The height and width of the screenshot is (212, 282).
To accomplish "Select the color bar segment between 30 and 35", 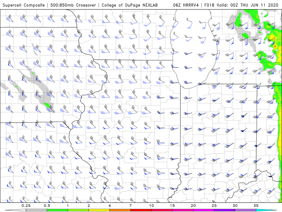I will click(x=245, y=210).
